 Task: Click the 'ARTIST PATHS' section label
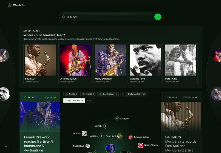tap(32, 31)
